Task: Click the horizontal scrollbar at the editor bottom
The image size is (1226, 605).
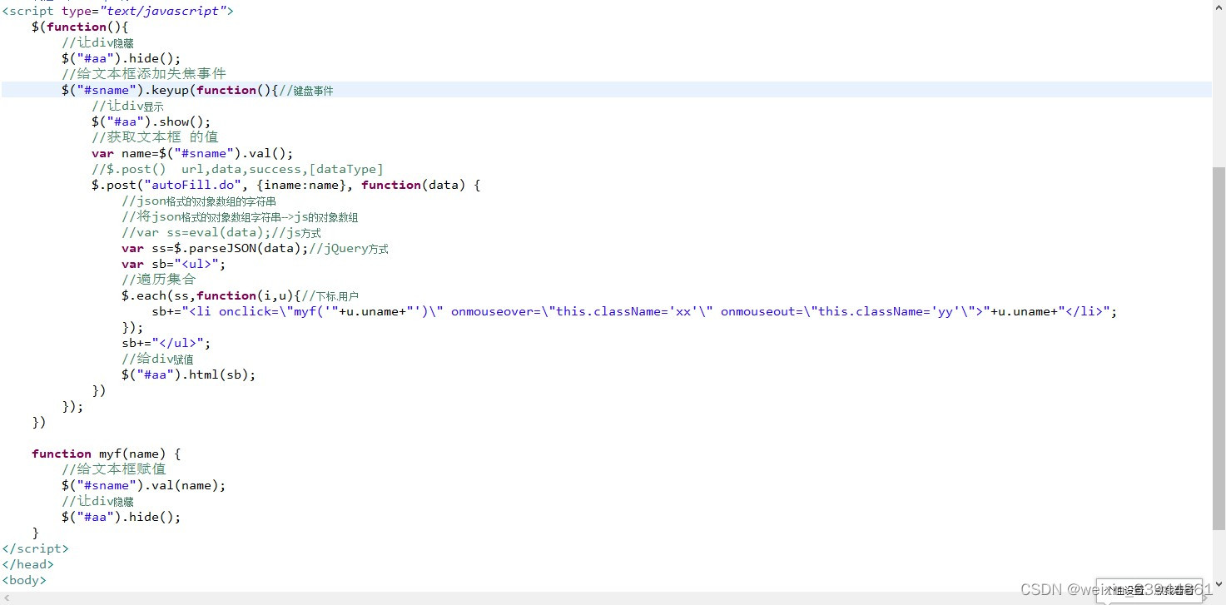Action: click(606, 598)
